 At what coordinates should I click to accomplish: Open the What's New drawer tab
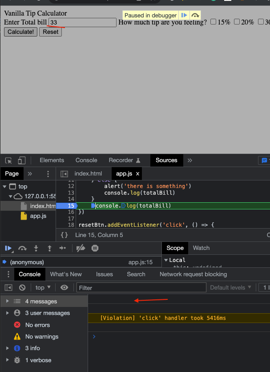(x=66, y=274)
